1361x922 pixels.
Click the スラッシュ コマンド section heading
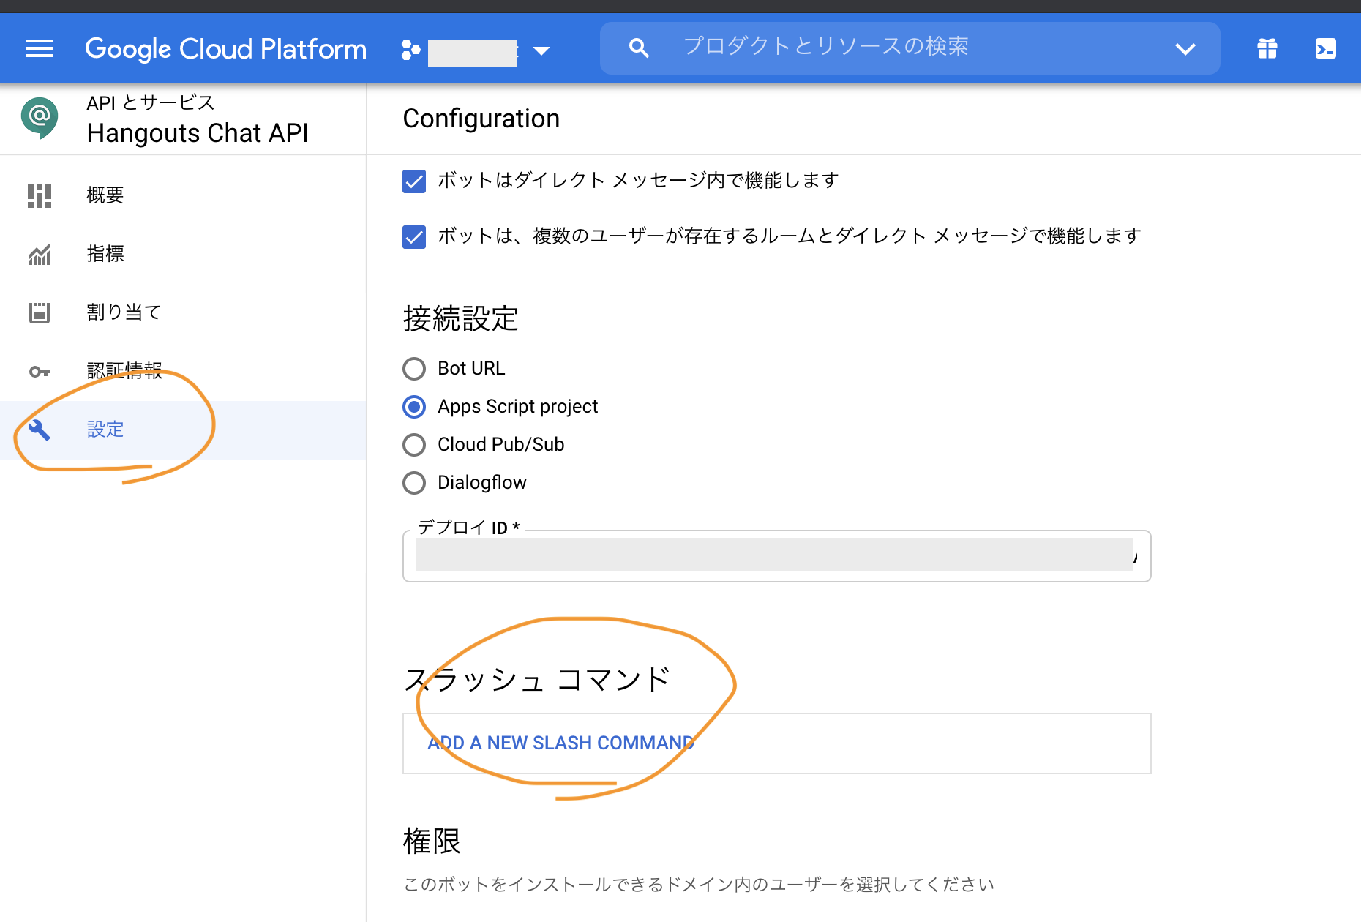click(538, 679)
